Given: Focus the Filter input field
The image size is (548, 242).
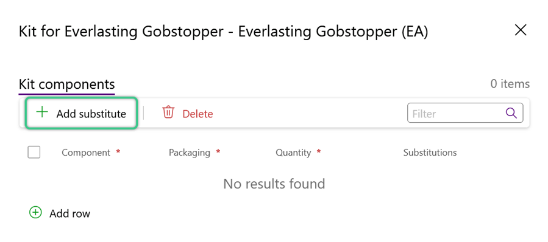Looking at the screenshot, I should (x=465, y=113).
